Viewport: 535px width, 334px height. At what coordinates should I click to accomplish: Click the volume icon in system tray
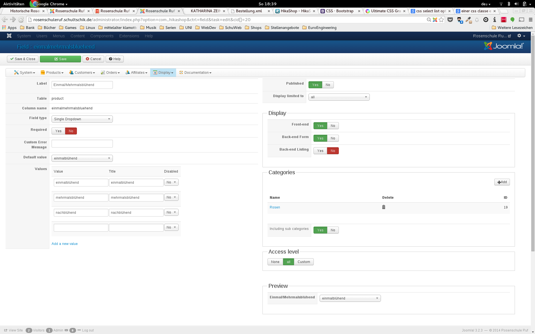[x=516, y=4]
